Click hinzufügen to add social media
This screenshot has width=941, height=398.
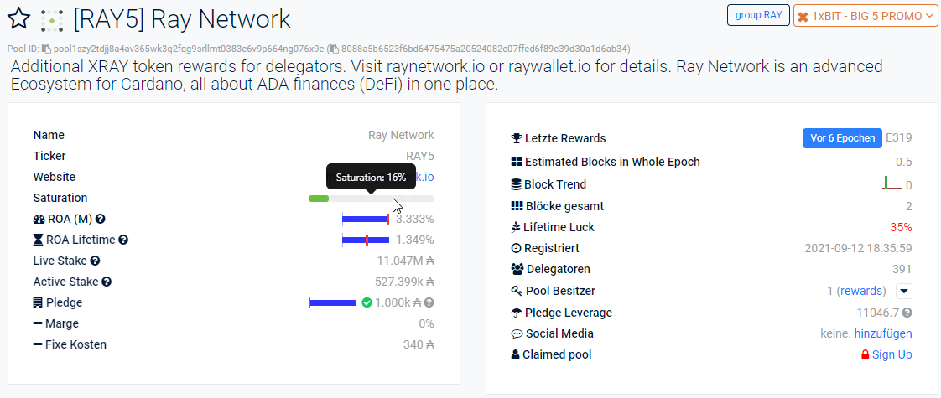[x=883, y=333]
